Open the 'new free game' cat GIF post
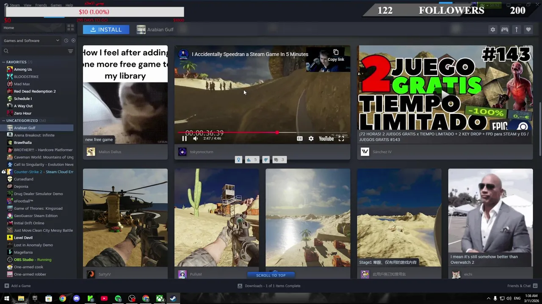Screen dimensions: 542x304 (x=125, y=95)
